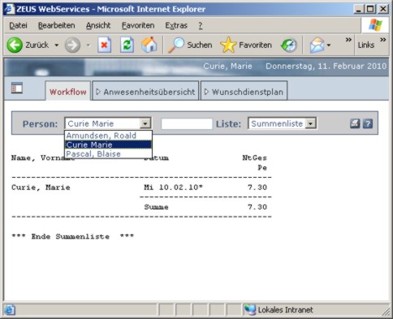Click the empty text field beside Person

point(187,124)
